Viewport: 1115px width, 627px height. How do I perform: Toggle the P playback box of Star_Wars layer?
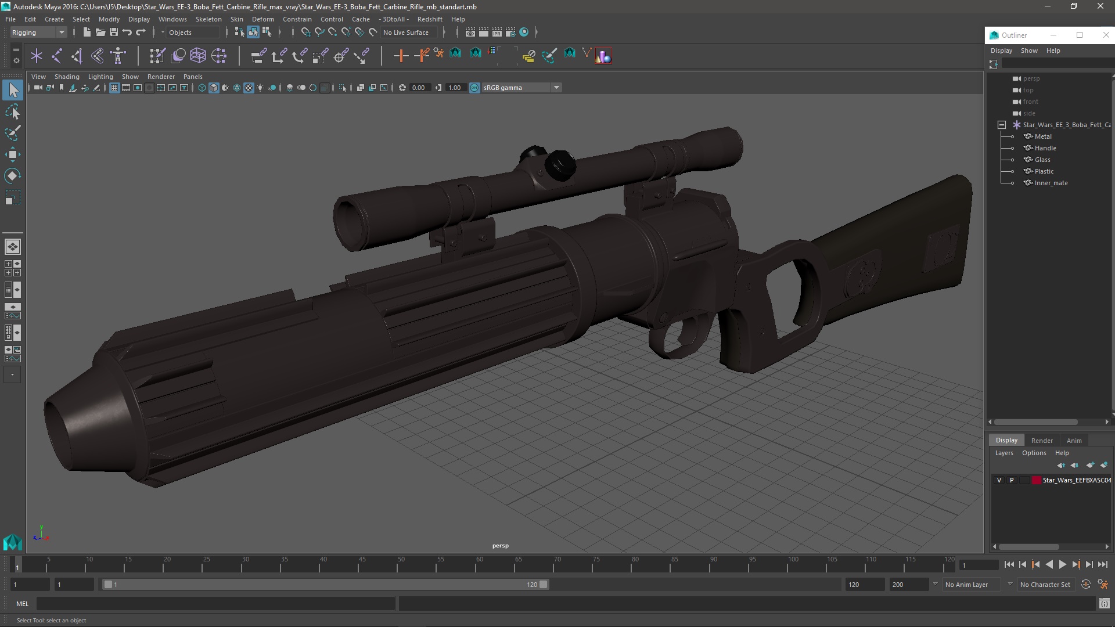click(x=1012, y=480)
